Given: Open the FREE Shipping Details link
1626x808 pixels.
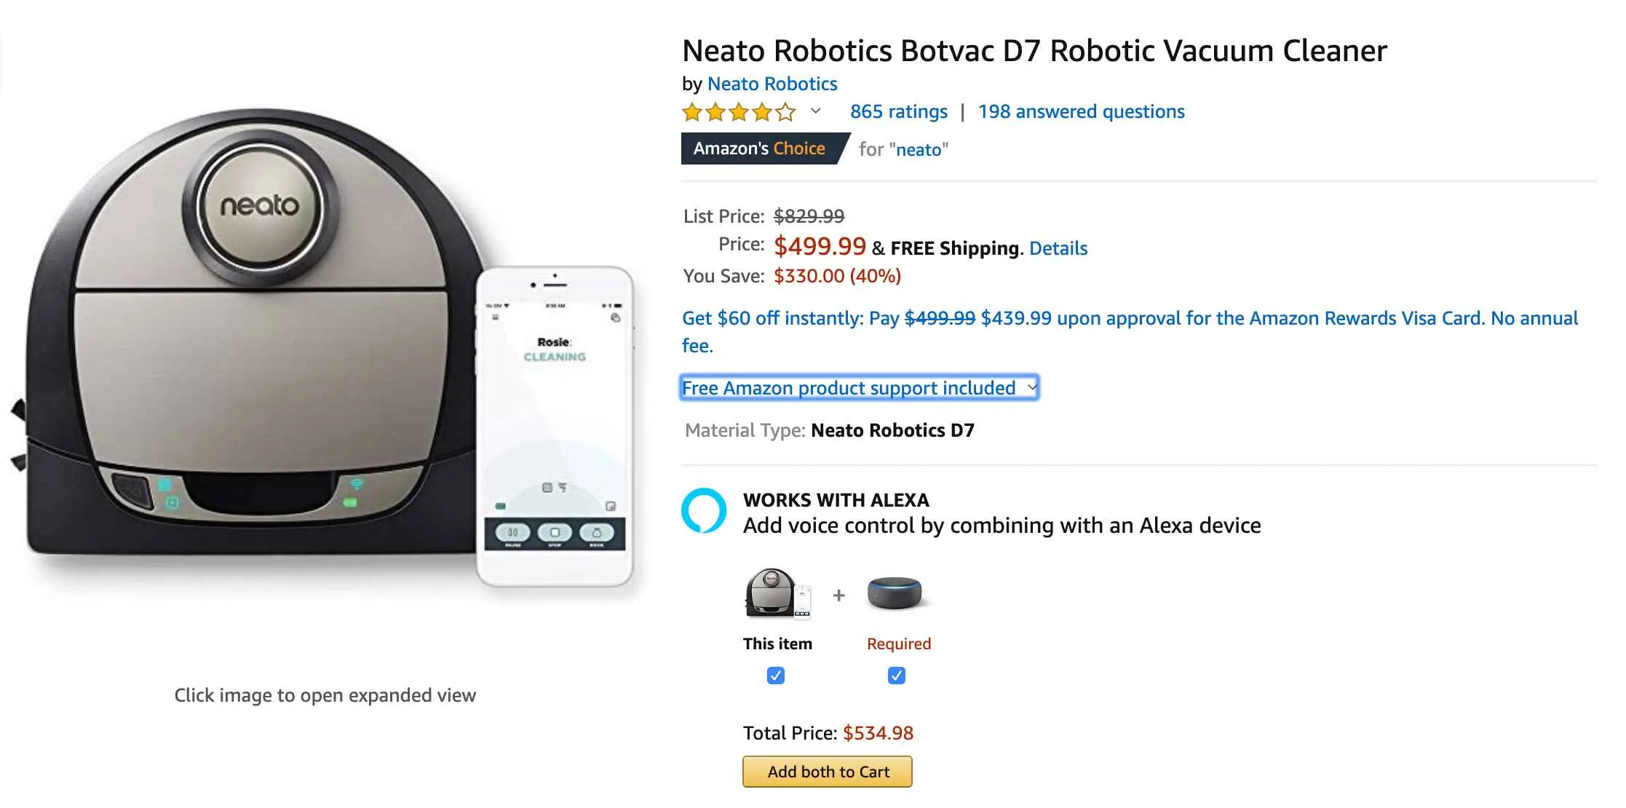Looking at the screenshot, I should pos(1058,248).
